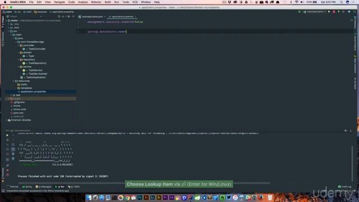The image size is (359, 202).
Task: Collapse the service package node
Action: pos(19,67)
